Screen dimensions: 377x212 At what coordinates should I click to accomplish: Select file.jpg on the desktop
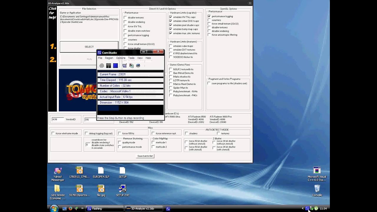coord(101,191)
